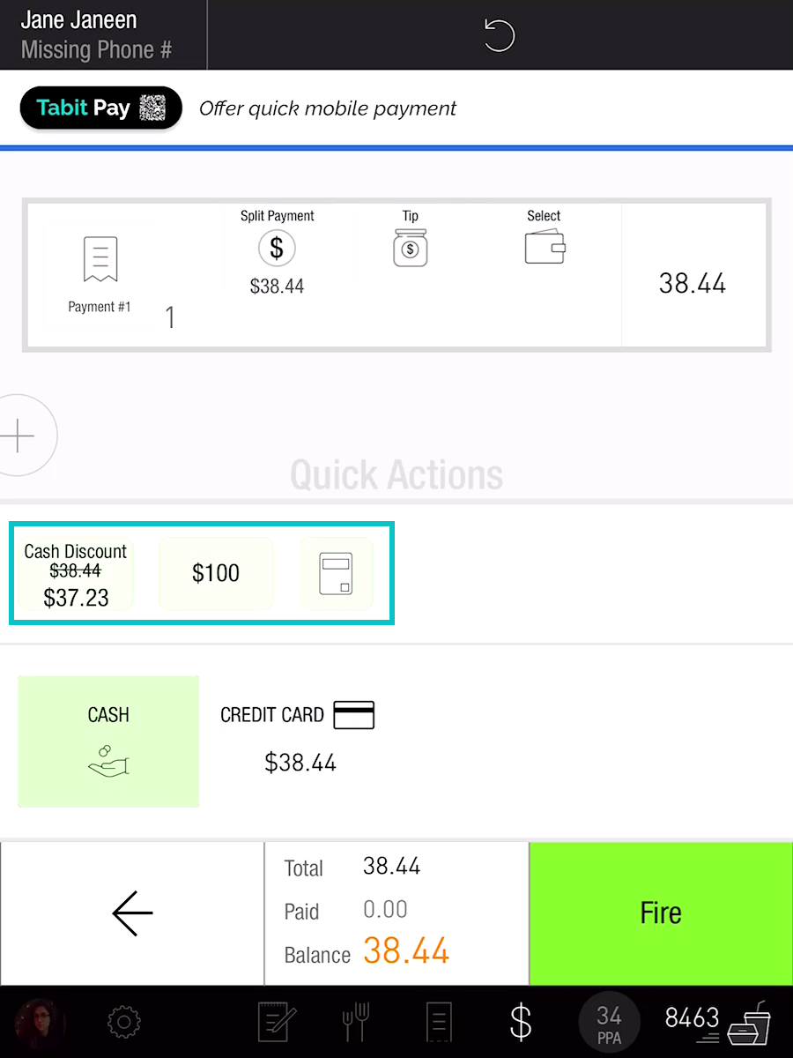Open the user profile avatar
Viewport: 793px width, 1058px height.
click(39, 1023)
